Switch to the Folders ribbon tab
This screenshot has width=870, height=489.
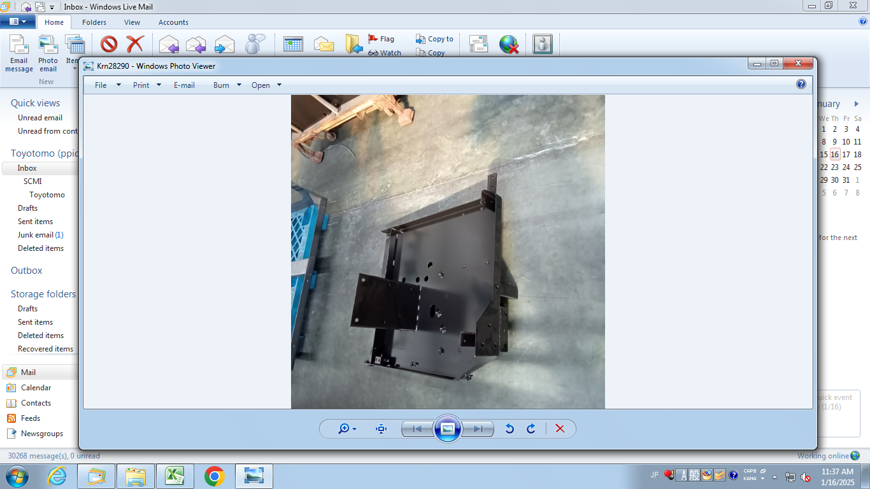(94, 22)
